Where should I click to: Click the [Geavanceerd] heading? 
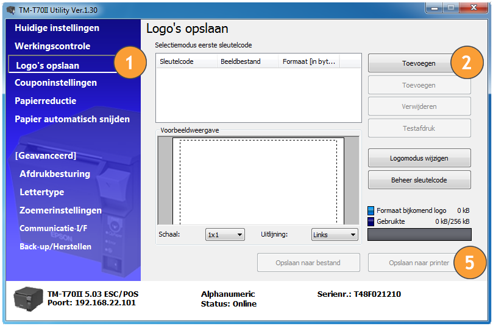(46, 156)
